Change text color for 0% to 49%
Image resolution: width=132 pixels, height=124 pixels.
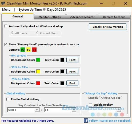(62, 60)
